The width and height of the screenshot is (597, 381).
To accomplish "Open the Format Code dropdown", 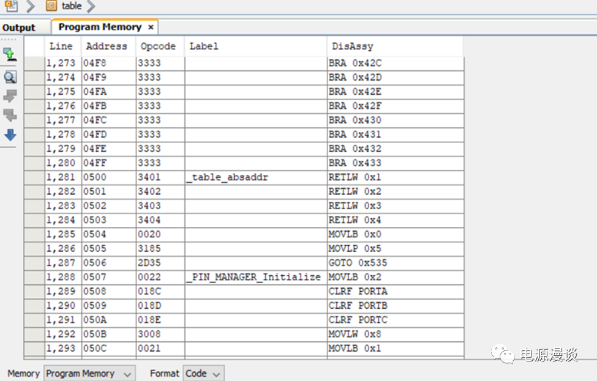I will 203,374.
